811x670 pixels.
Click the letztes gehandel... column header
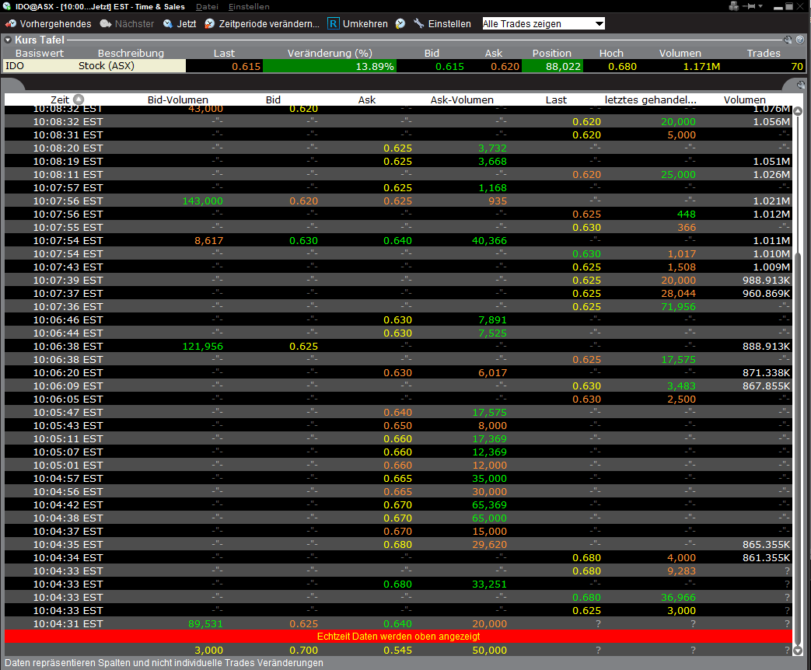[x=650, y=99]
